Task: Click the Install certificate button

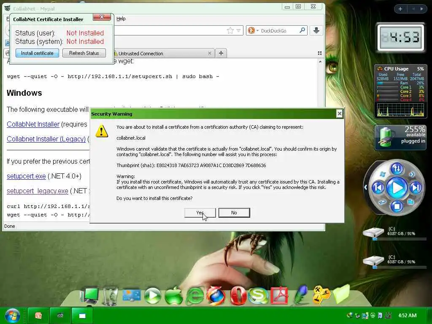Action: point(37,53)
